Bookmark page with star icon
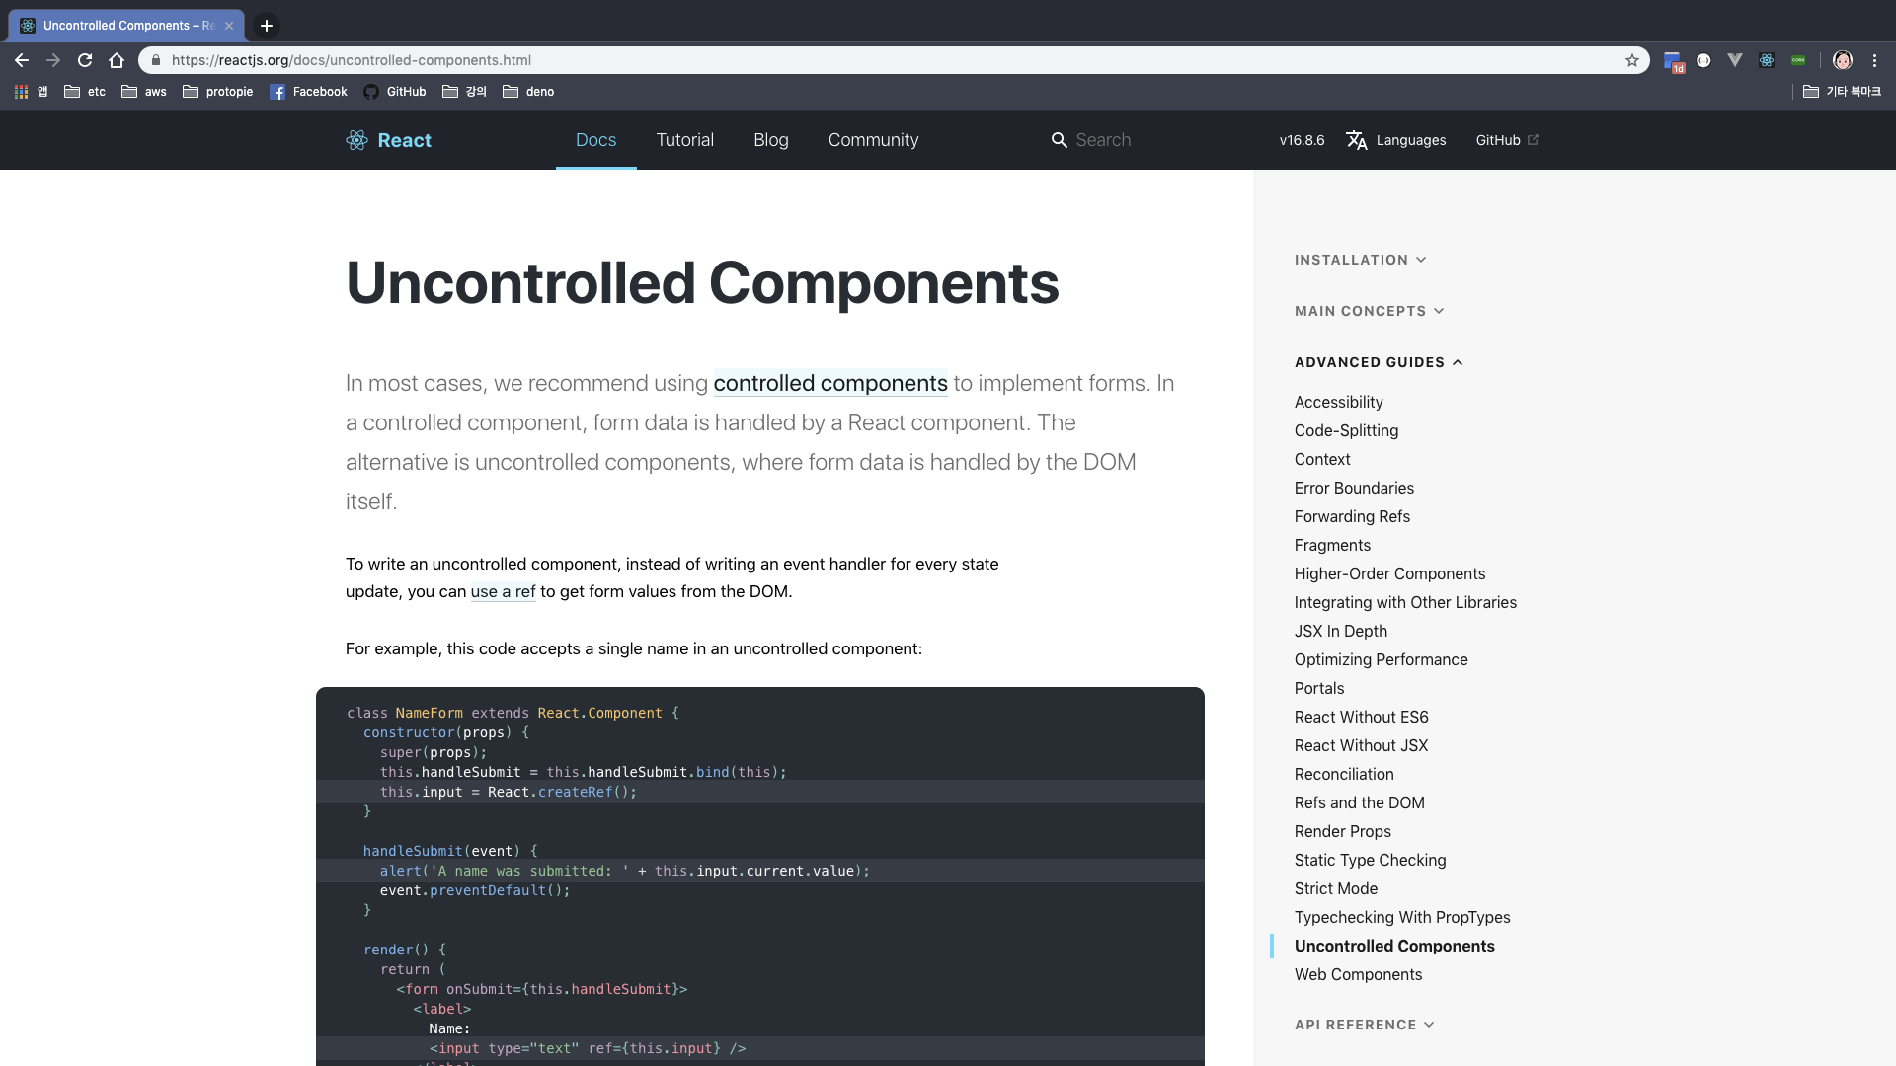The height and width of the screenshot is (1066, 1896). click(1632, 60)
